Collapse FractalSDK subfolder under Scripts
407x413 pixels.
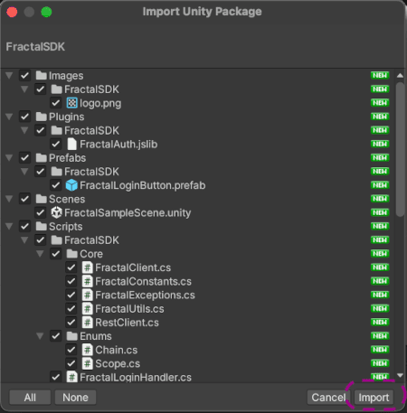point(24,240)
